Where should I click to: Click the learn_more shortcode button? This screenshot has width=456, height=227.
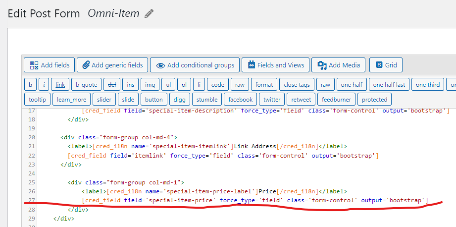(71, 100)
